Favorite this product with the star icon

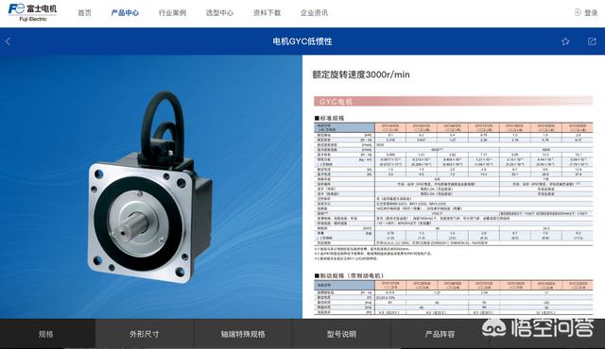[565, 42]
